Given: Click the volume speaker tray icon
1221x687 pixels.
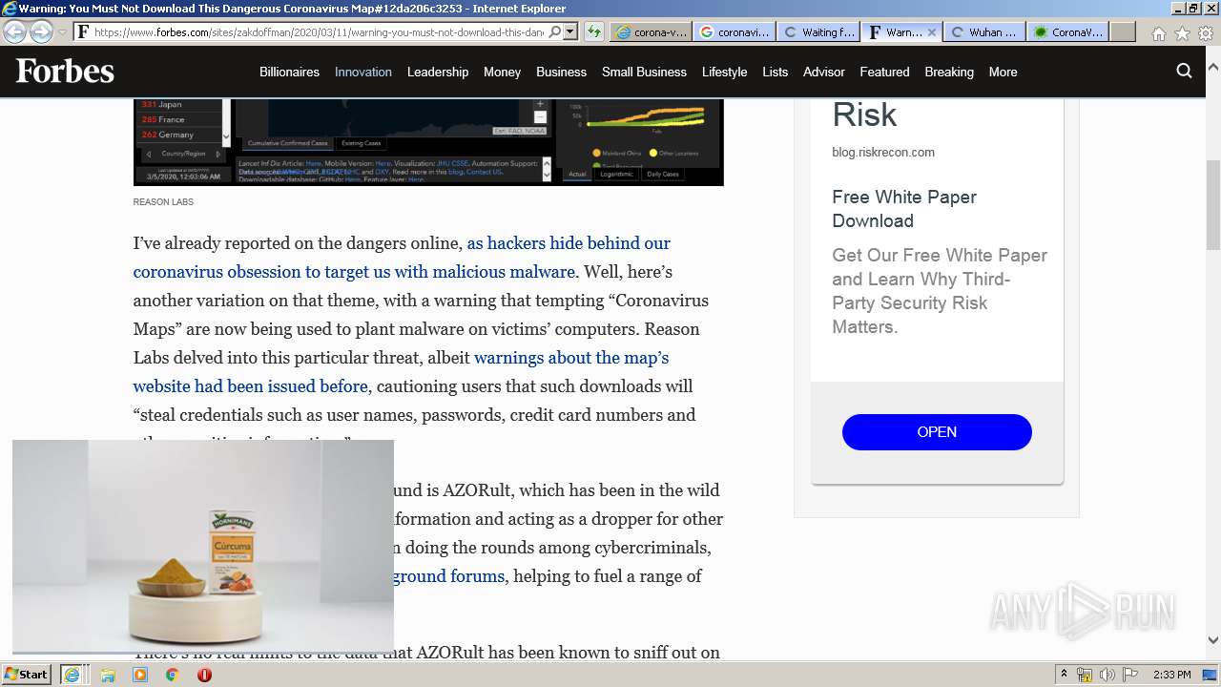Looking at the screenshot, I should click(1107, 675).
